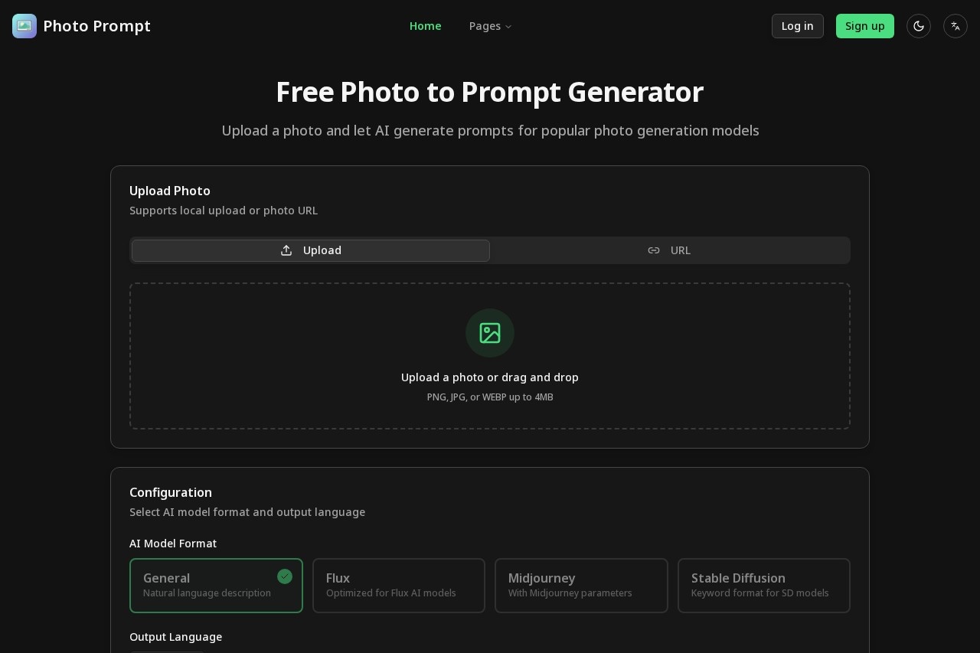Open the Home menu item

tap(425, 26)
